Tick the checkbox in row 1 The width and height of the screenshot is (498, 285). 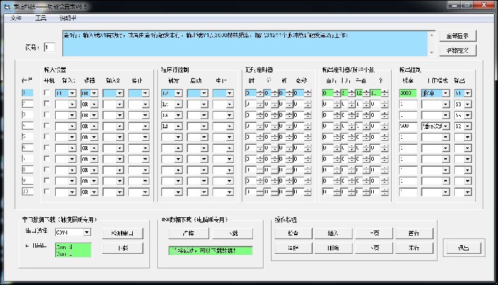46,92
